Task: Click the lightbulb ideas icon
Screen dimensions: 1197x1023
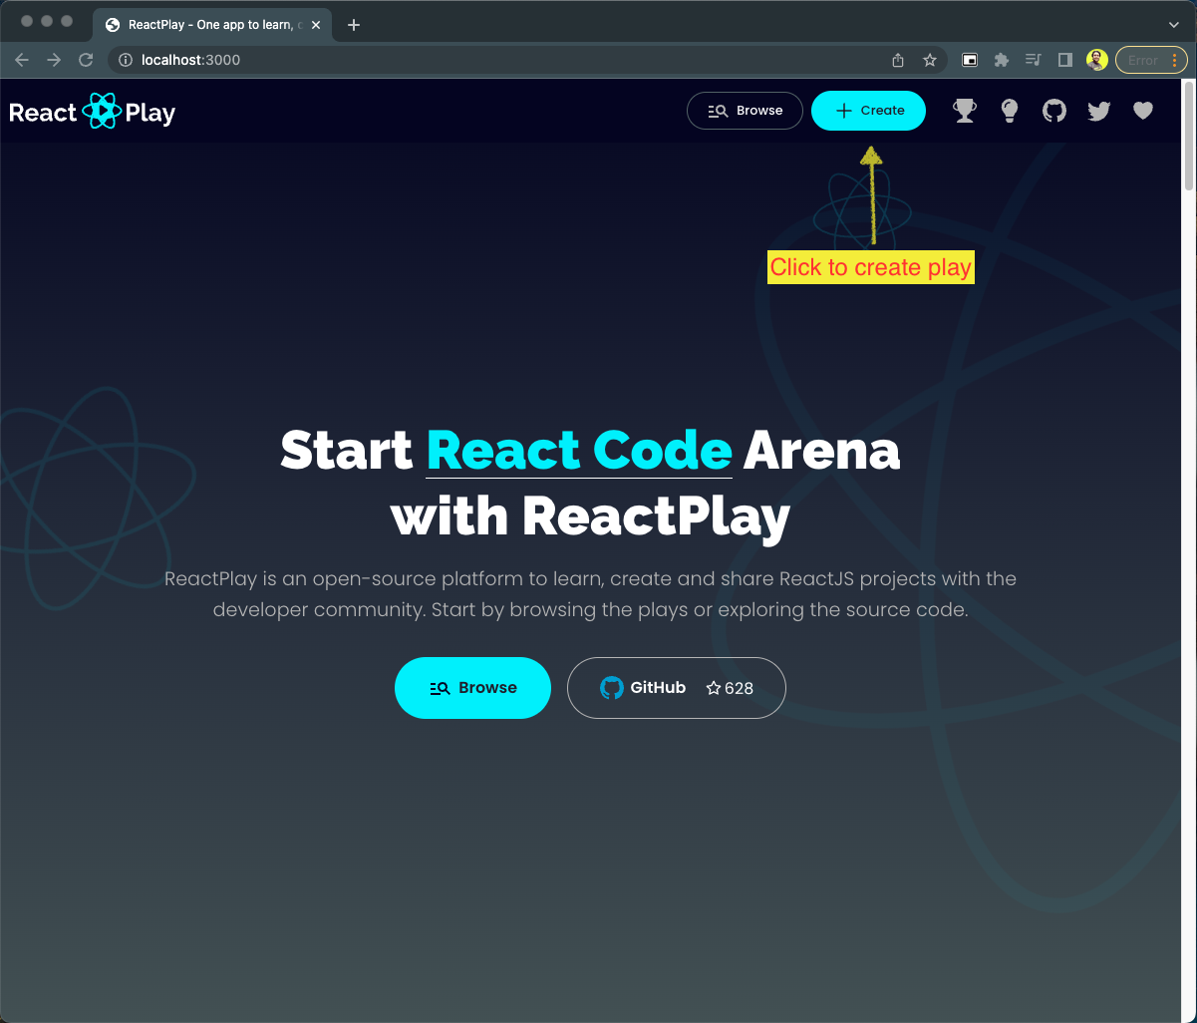Action: click(x=1010, y=111)
